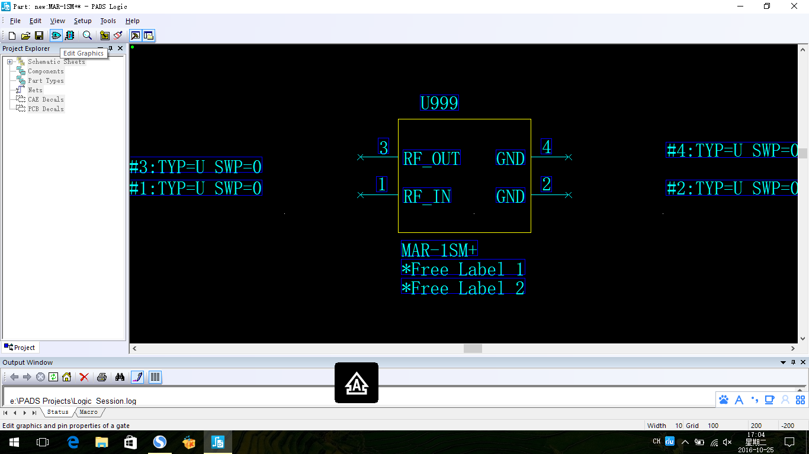Close the Project Explorer panel
This screenshot has height=454, width=809.
[x=120, y=48]
